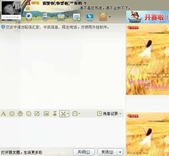Take a screenshot with scissors icon
169x156 pixels.
pos(63,114)
